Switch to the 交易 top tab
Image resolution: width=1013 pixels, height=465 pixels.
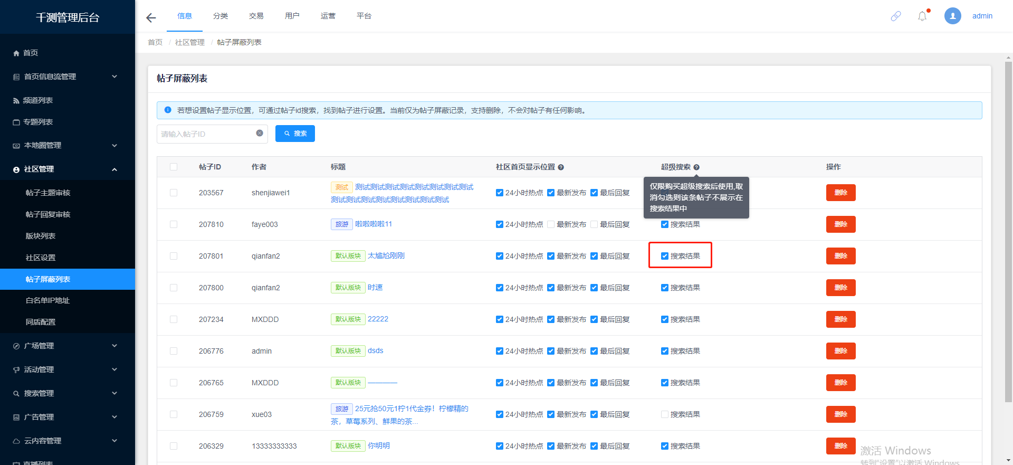(256, 16)
